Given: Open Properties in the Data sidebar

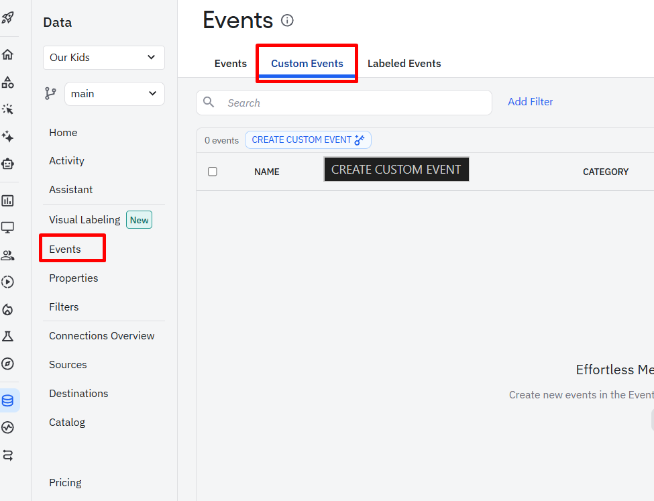Looking at the screenshot, I should click(74, 278).
